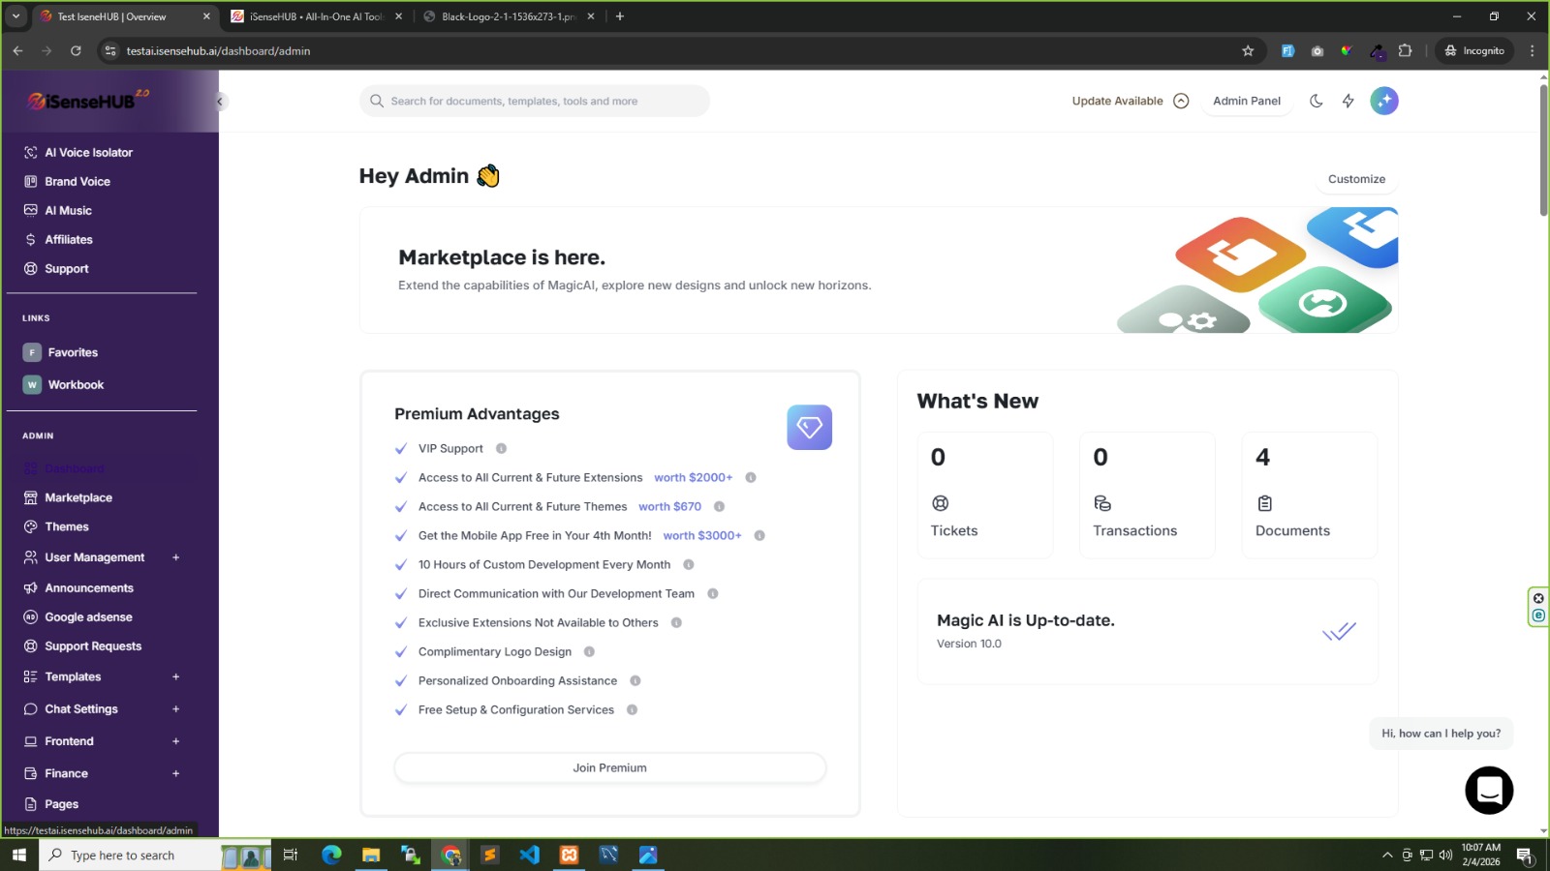Open the camera screenshot extension
Image resolution: width=1550 pixels, height=871 pixels.
pos(1317,51)
